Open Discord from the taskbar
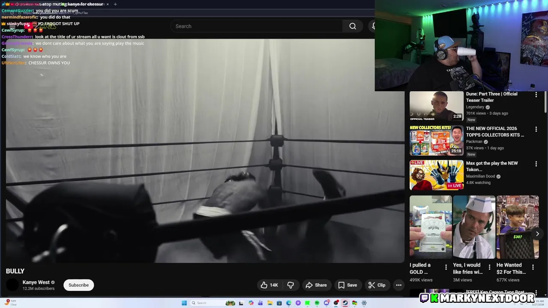This screenshot has width=548, height=308. (x=326, y=303)
